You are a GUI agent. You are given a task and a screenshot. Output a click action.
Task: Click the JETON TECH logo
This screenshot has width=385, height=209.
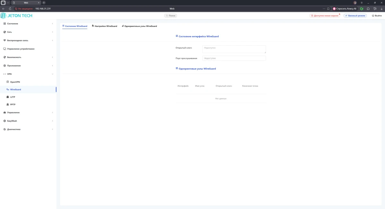click(x=16, y=15)
